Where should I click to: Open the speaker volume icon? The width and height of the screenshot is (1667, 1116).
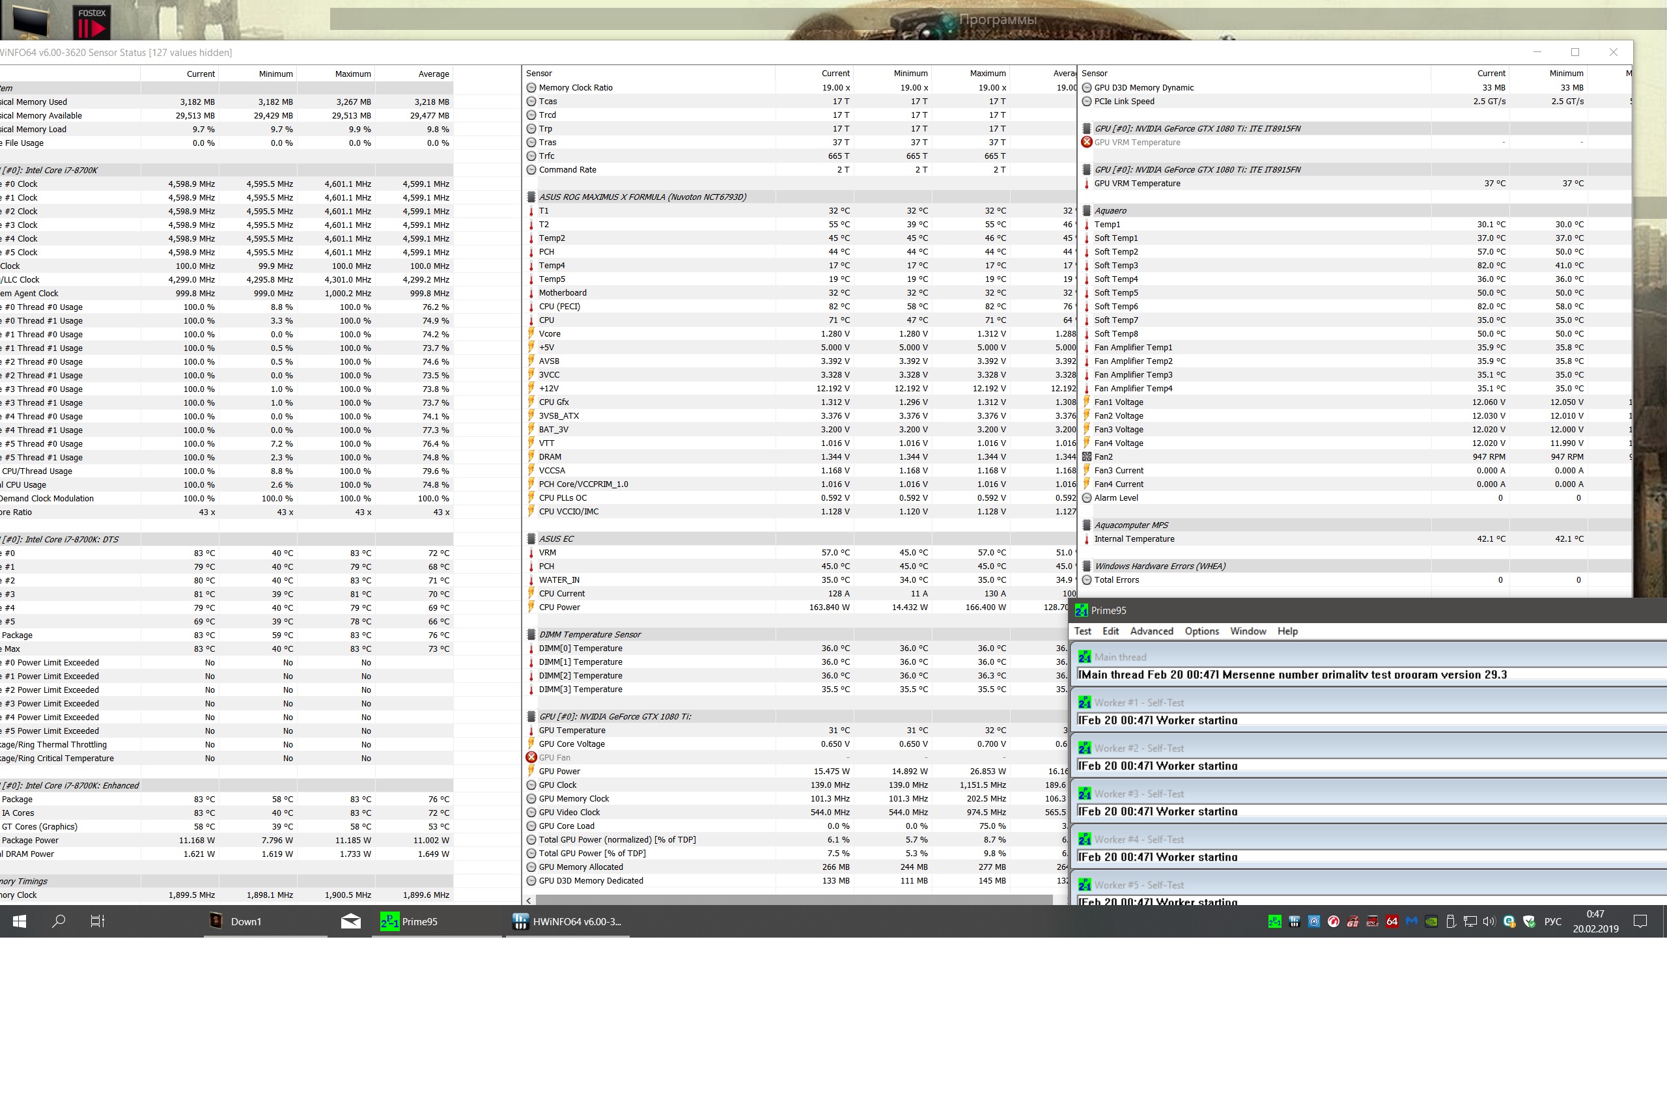point(1490,922)
